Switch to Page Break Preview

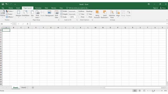144,91
